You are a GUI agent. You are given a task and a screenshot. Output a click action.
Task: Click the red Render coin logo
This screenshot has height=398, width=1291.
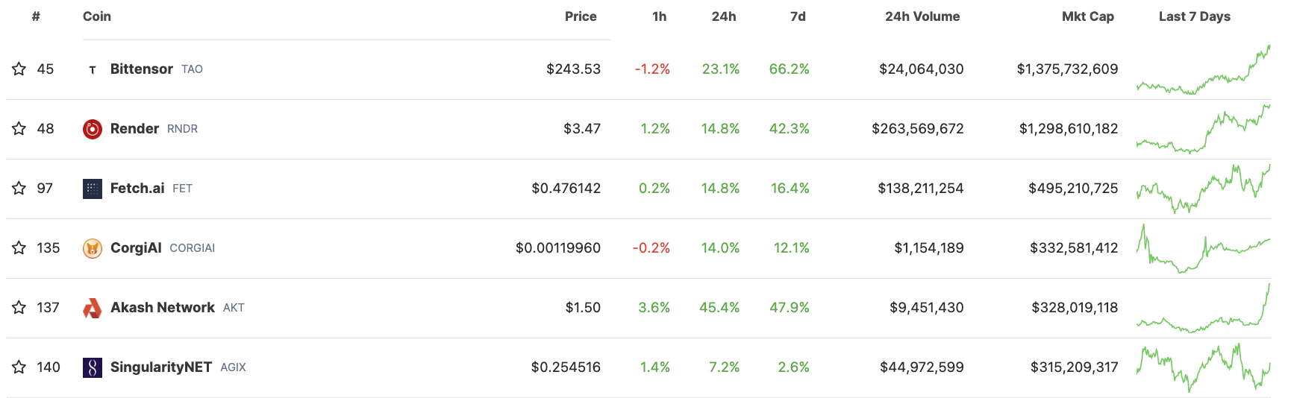tap(93, 129)
